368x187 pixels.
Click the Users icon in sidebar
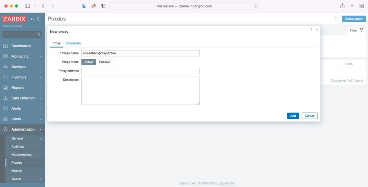(5, 119)
